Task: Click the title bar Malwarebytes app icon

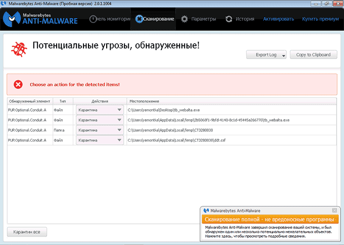Action: click(3, 3)
